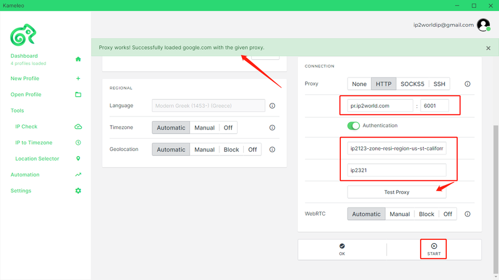The height and width of the screenshot is (280, 499).
Task: Open Settings gear icon
Action: click(x=78, y=191)
